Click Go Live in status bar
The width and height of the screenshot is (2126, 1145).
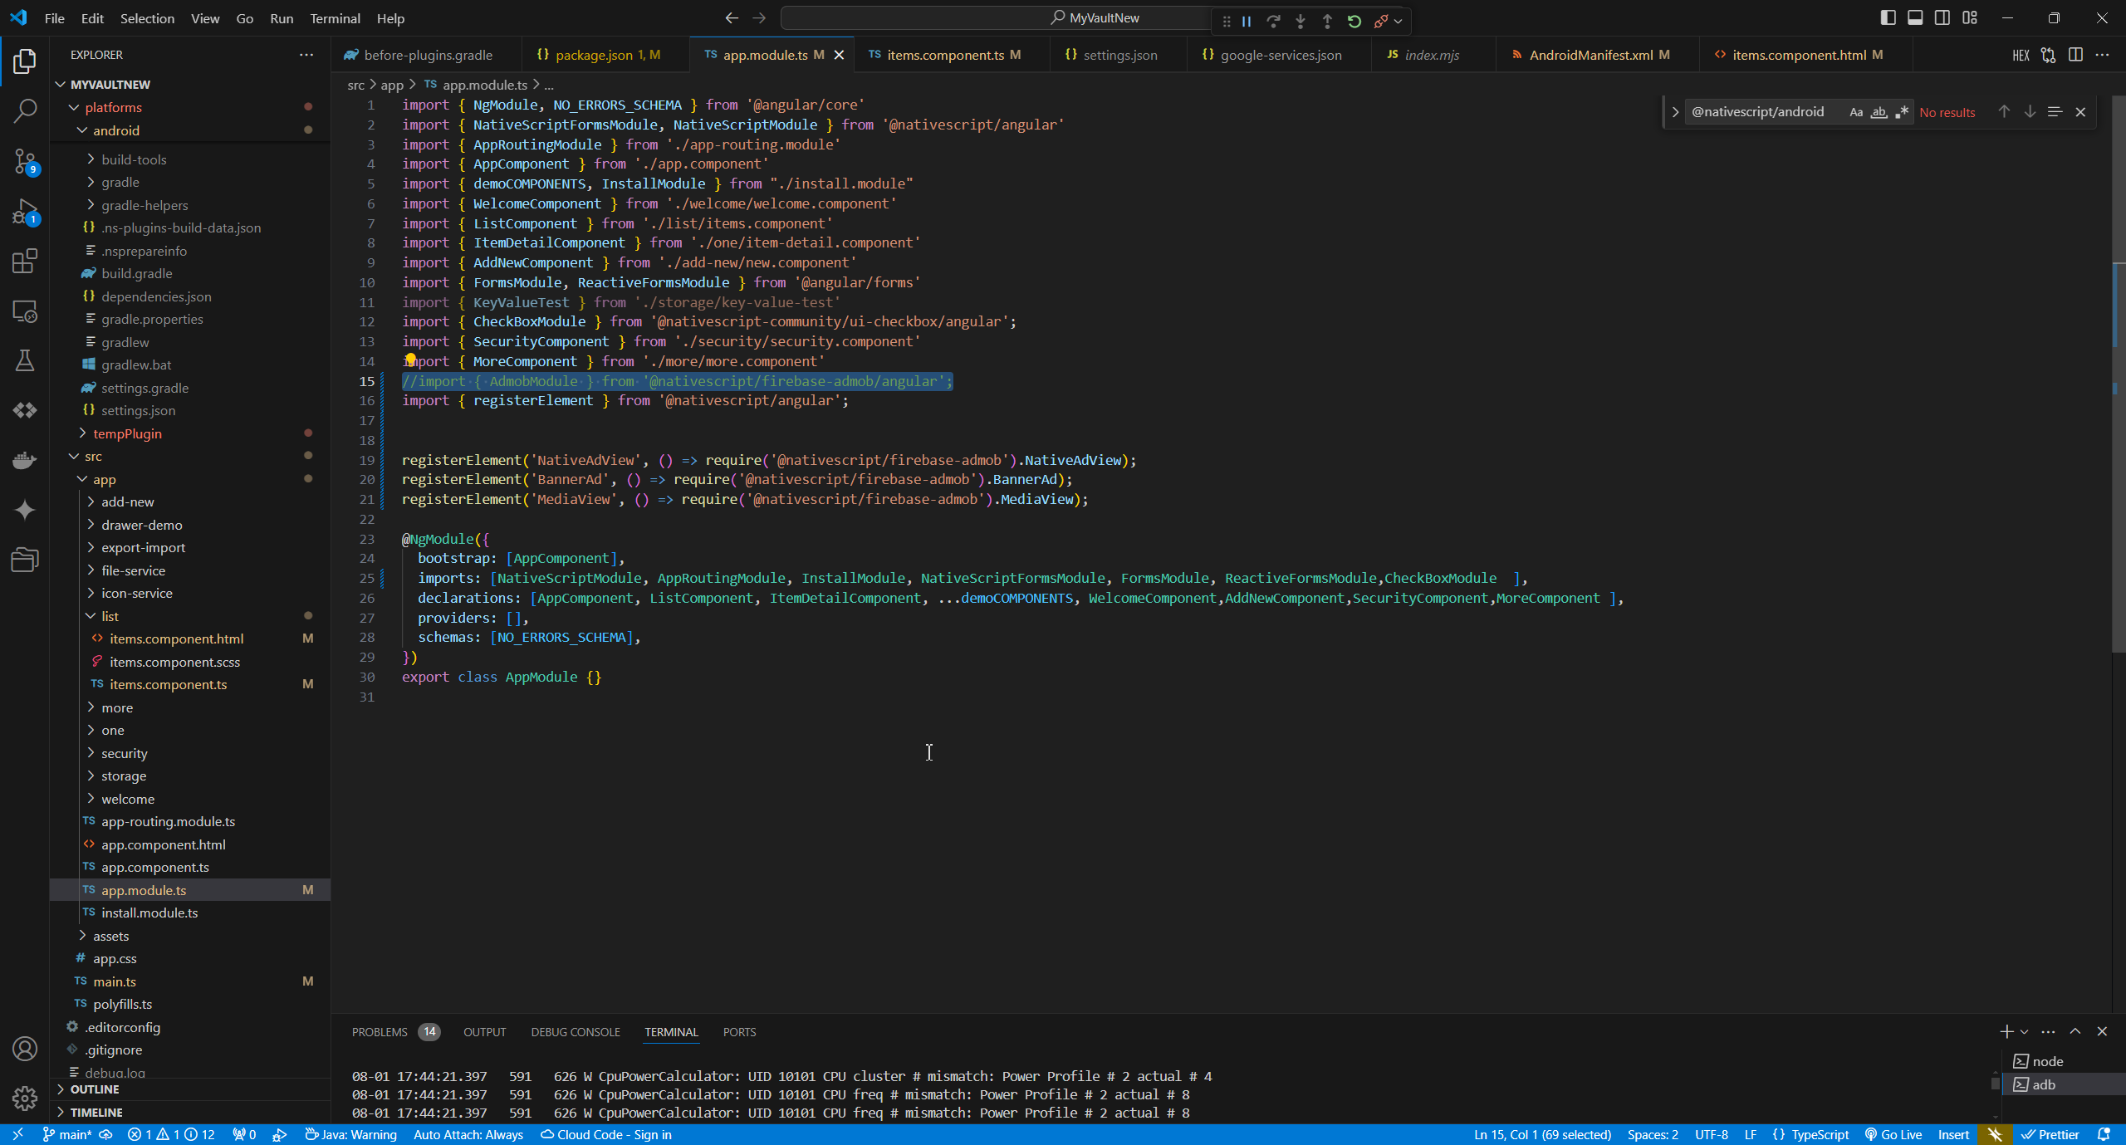[1893, 1134]
